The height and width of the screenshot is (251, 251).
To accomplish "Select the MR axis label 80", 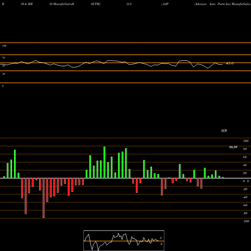I will pos(245,149).
